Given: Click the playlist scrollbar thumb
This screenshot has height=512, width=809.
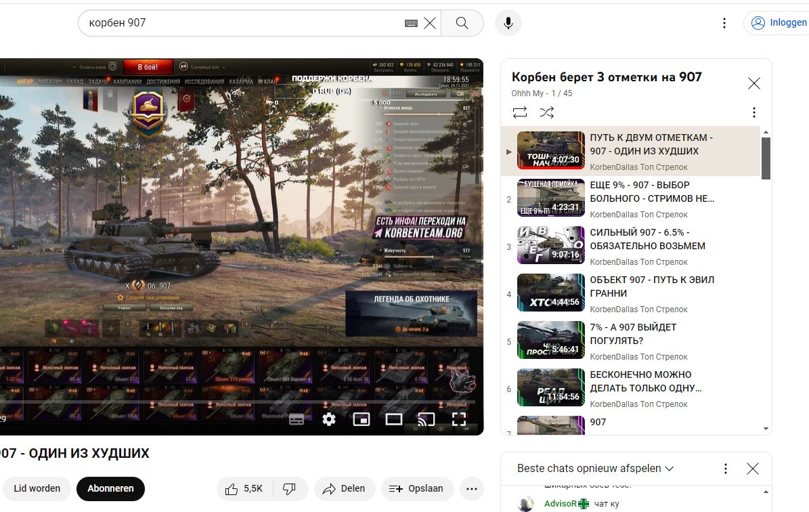Looking at the screenshot, I should click(766, 158).
